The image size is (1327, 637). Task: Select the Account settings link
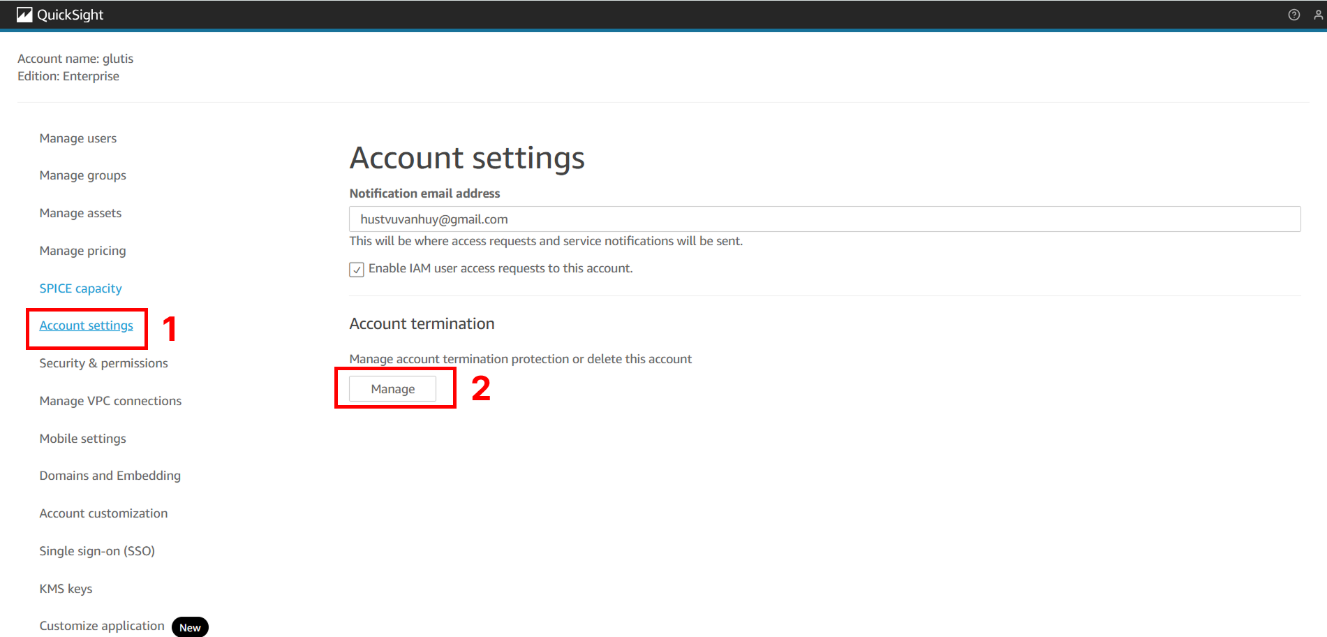point(86,325)
